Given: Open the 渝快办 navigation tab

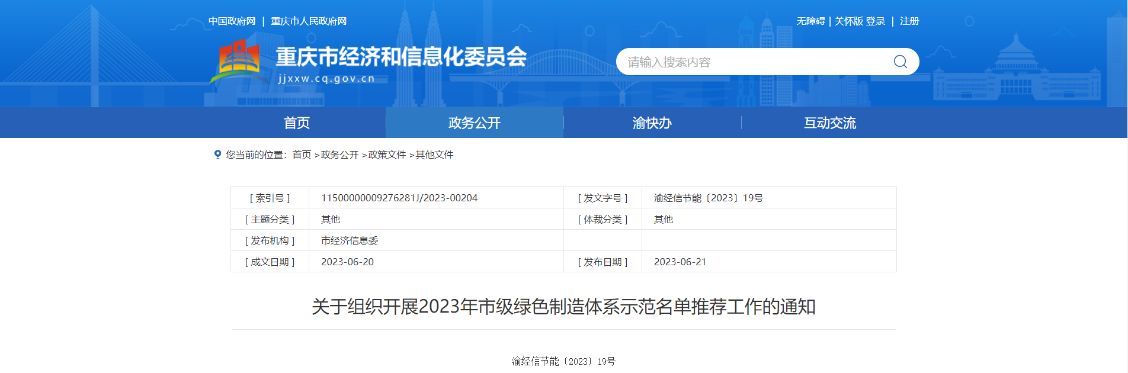Looking at the screenshot, I should [652, 123].
